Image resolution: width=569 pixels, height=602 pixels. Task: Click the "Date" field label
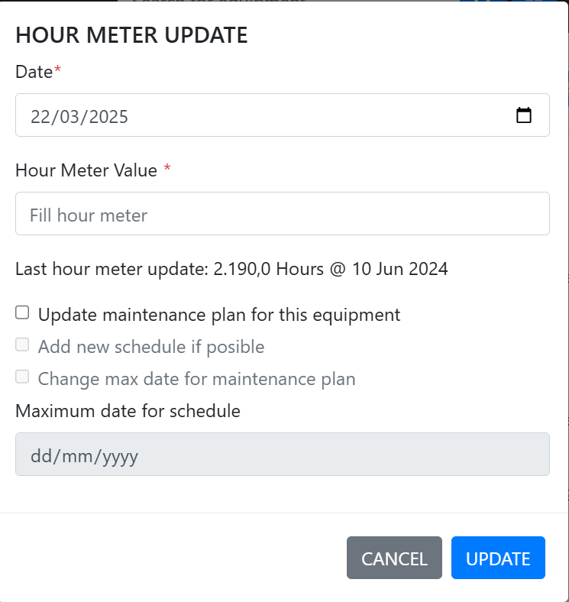(34, 72)
